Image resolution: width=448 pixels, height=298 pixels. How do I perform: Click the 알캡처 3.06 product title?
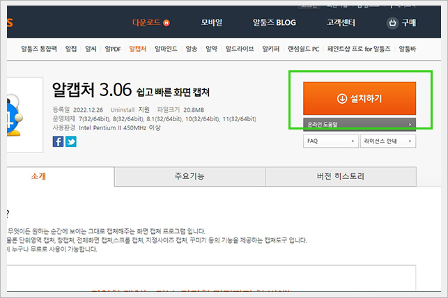92,90
